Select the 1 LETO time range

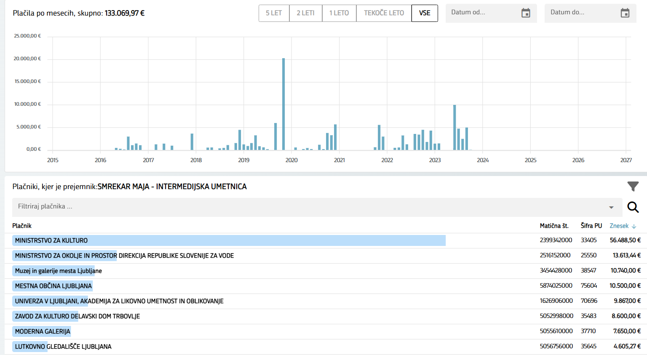pos(339,13)
